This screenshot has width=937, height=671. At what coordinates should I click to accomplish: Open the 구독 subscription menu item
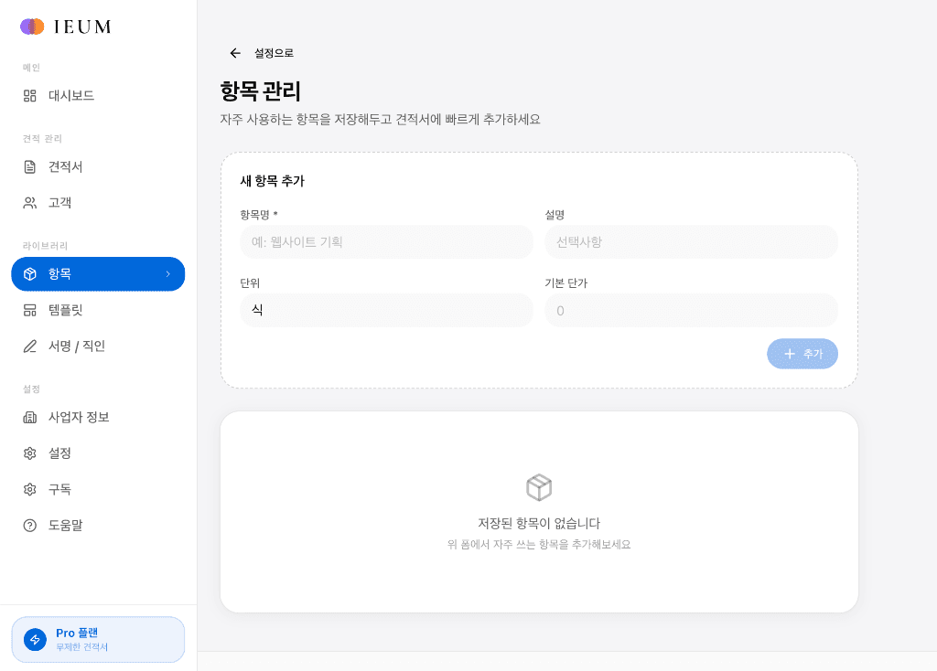60,489
